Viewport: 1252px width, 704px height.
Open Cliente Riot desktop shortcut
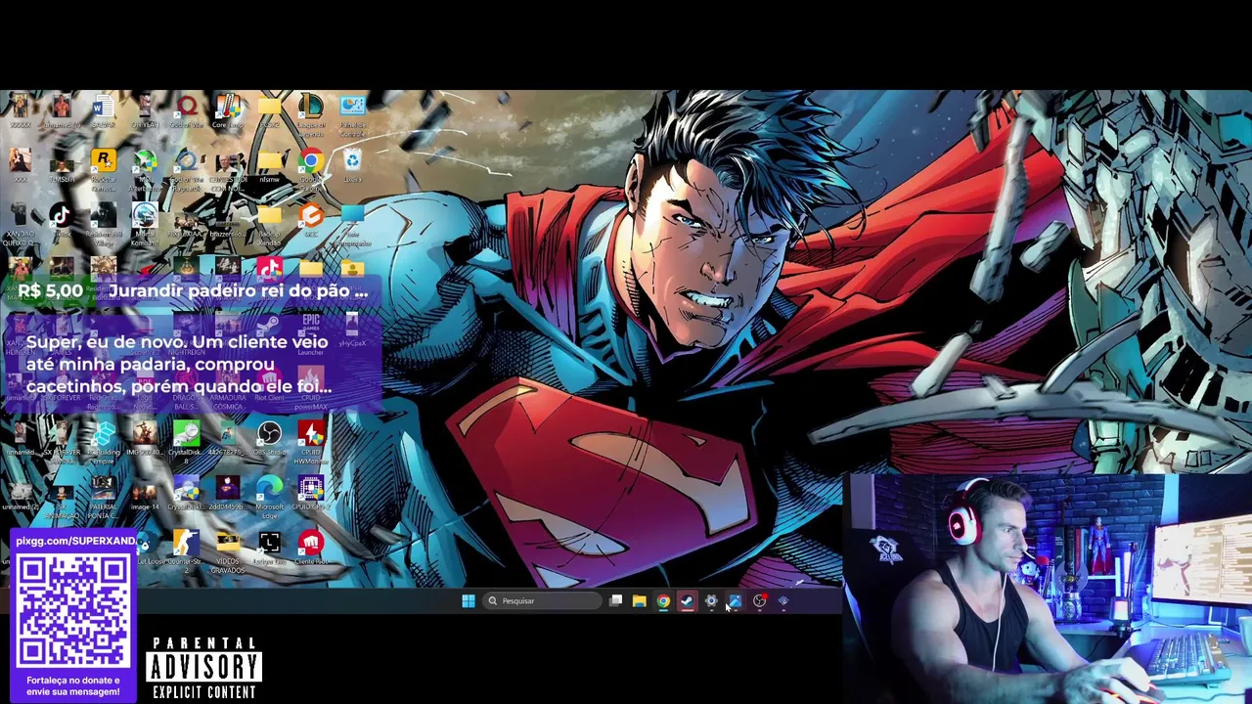point(311,548)
